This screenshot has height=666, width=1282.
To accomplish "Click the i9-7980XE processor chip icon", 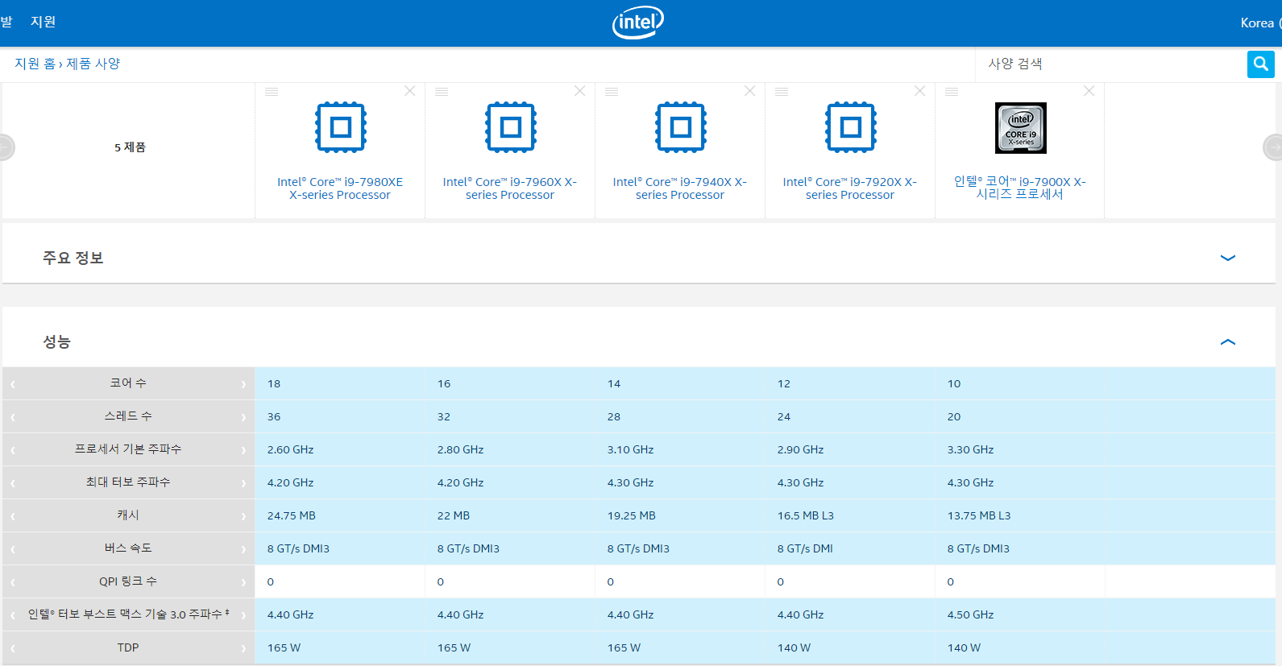I will pos(341,127).
